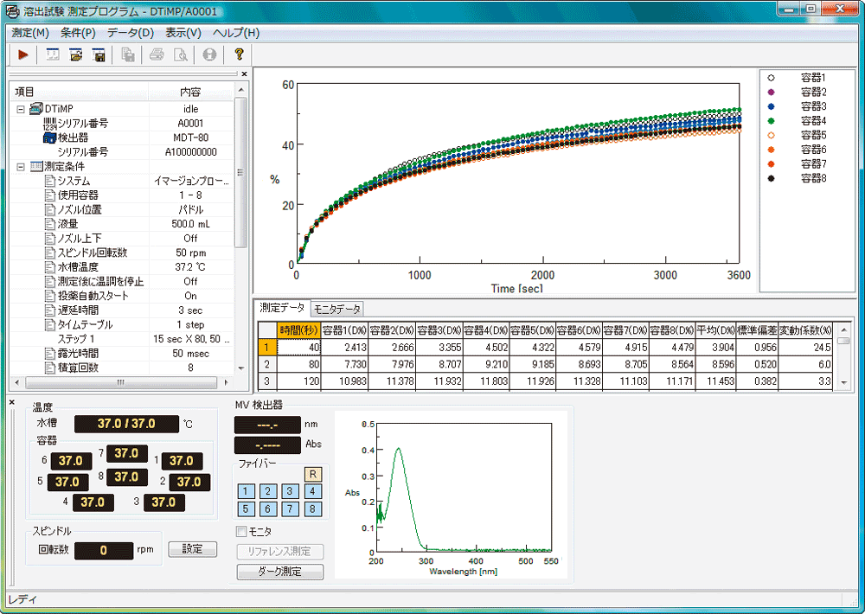Click the document icon beside 液量

49,224
